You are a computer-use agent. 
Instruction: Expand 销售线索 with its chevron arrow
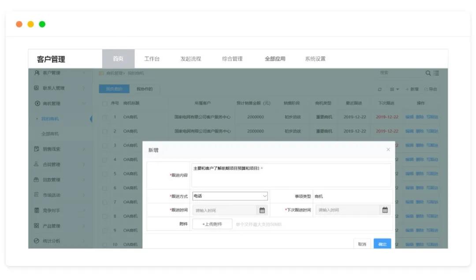84,149
